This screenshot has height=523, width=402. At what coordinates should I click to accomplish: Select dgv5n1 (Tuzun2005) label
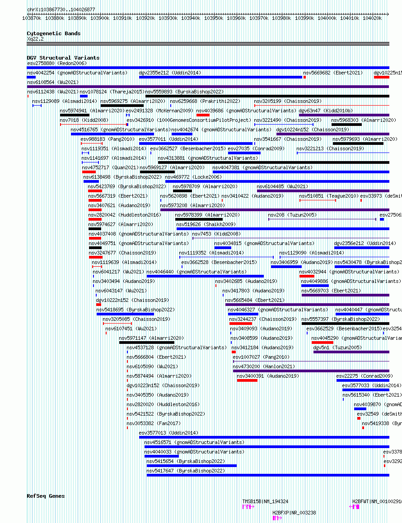tap(337, 348)
